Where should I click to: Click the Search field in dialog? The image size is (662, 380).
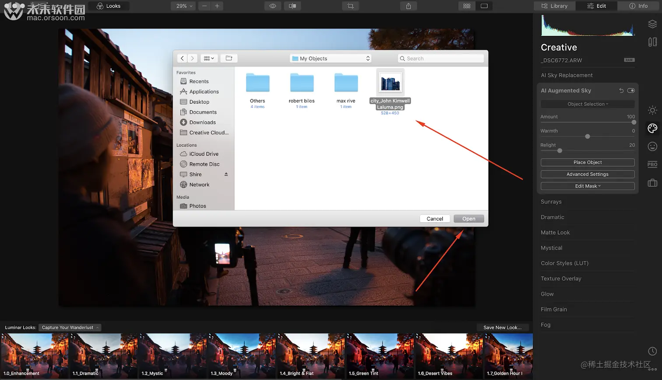pyautogui.click(x=441, y=58)
